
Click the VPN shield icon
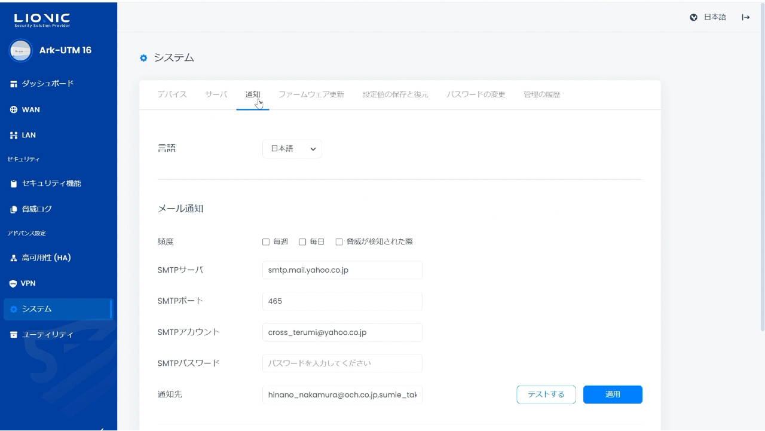[14, 283]
